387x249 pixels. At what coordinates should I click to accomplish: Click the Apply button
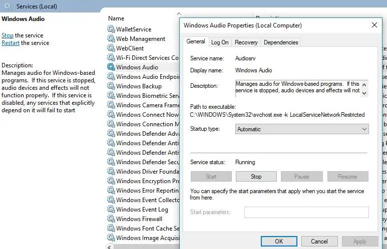[360, 242]
